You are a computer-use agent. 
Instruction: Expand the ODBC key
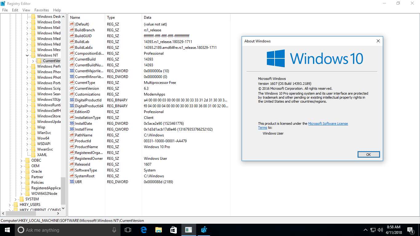pos(21,160)
